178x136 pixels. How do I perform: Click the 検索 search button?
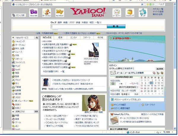pyautogui.click(x=116, y=26)
